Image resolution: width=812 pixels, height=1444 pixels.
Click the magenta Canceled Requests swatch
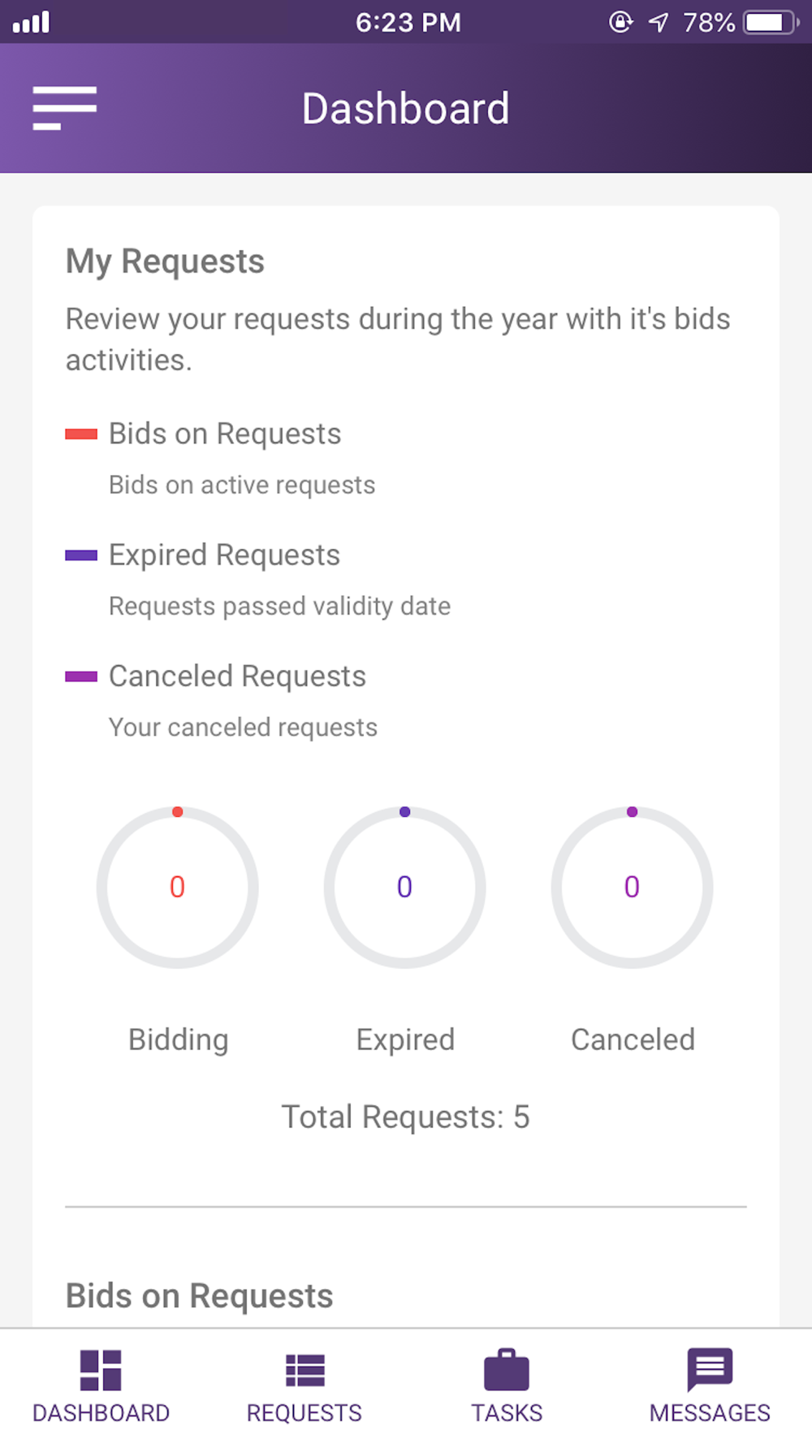coord(81,677)
